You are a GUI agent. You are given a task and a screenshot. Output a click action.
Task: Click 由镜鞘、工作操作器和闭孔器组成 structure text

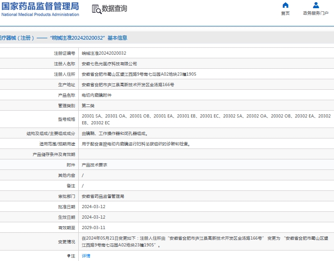(x=114, y=133)
